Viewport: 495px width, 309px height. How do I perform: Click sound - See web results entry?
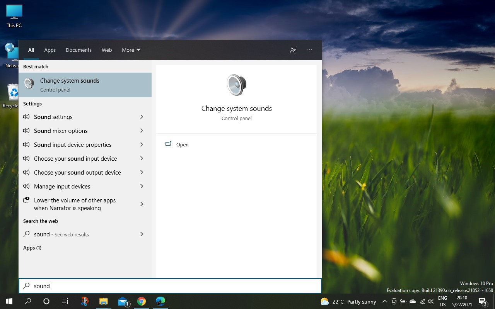(x=85, y=234)
